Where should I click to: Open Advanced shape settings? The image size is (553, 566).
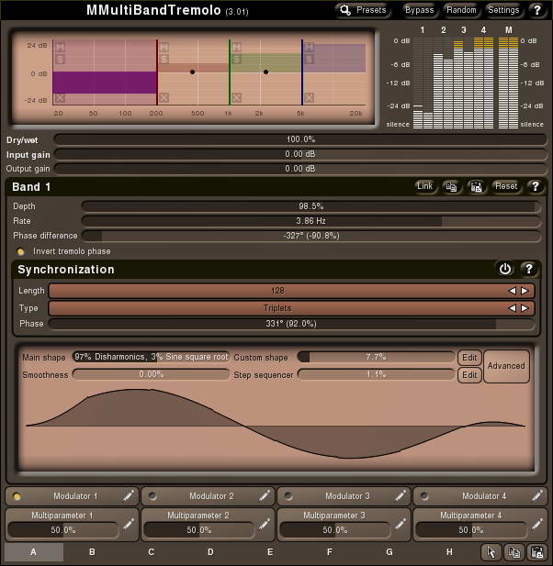click(506, 366)
